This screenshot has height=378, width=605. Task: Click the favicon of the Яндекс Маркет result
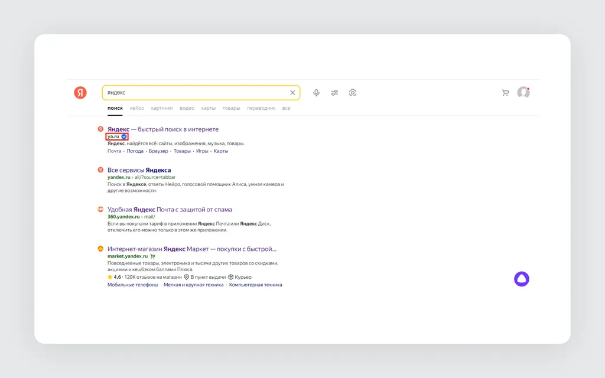click(x=100, y=249)
